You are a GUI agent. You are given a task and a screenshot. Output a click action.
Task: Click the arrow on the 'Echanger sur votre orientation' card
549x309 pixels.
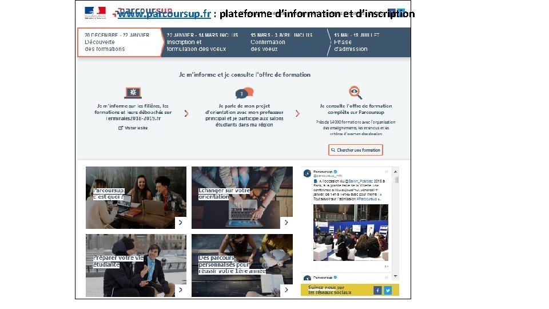tap(287, 223)
